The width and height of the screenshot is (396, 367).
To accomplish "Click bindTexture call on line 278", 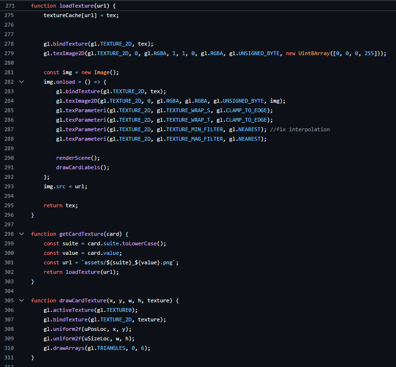I will [x=70, y=44].
